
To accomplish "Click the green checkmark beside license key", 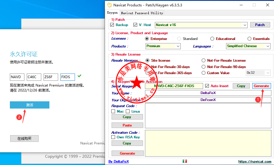I will click(x=80, y=76).
